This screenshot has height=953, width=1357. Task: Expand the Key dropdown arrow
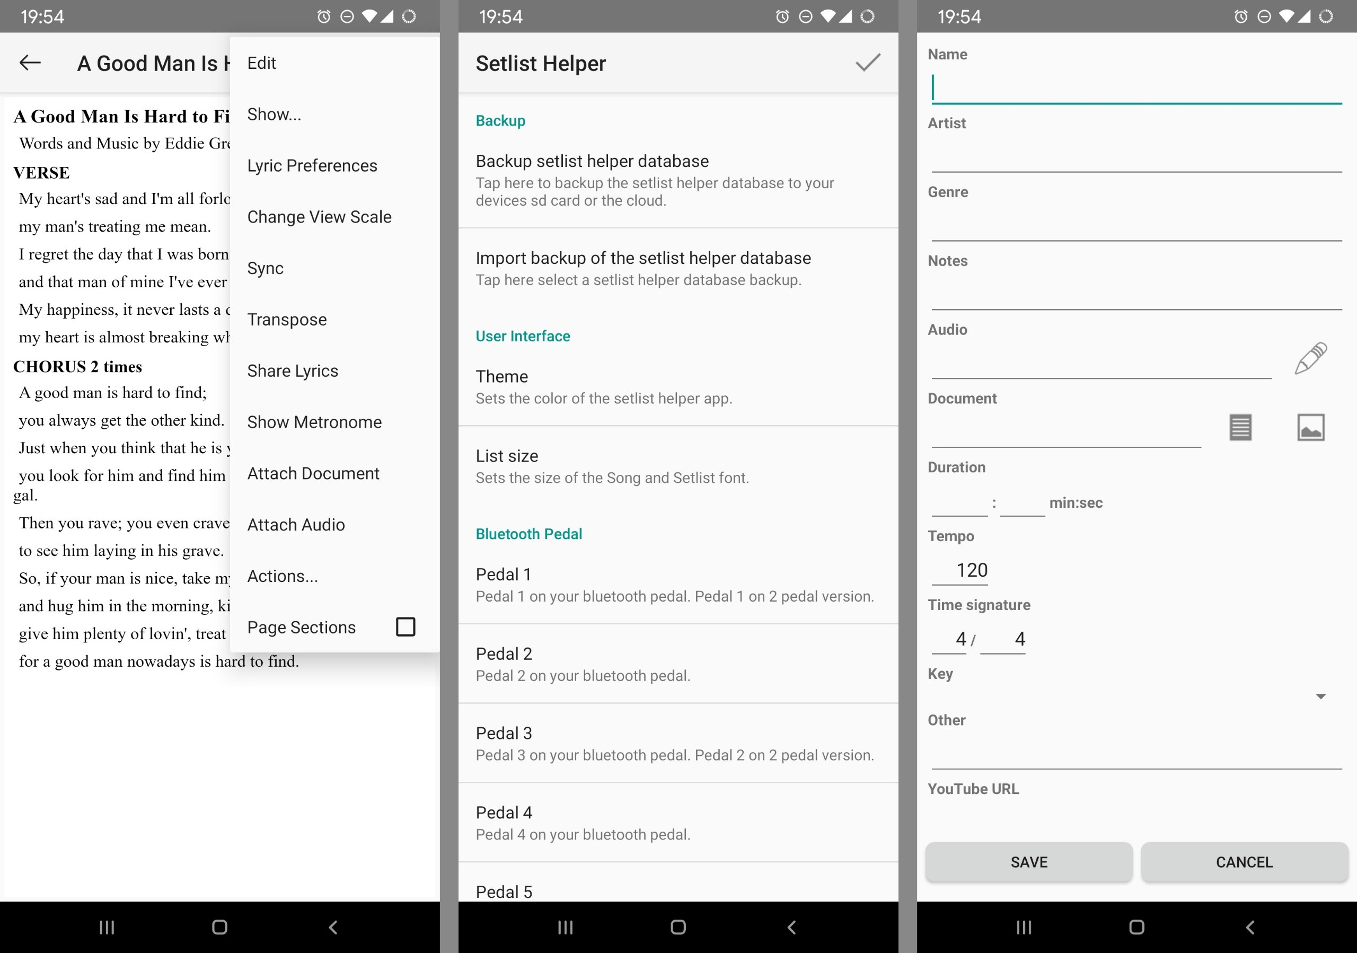click(x=1320, y=696)
